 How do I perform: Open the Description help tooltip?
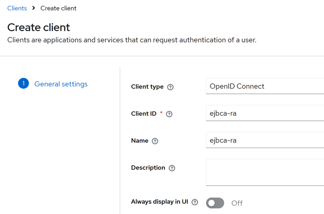pyautogui.click(x=172, y=168)
